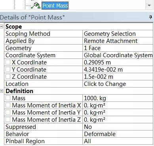Viewport: 154px width, 146px height.
Task: Open Coordinate System Global Coordinate System dropdown
Action: click(x=118, y=55)
